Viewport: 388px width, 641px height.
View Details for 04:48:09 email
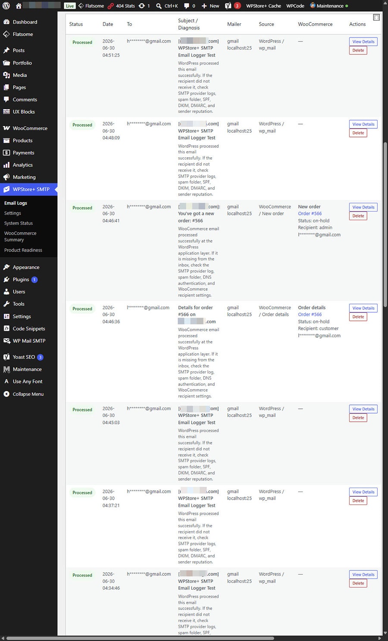363,124
